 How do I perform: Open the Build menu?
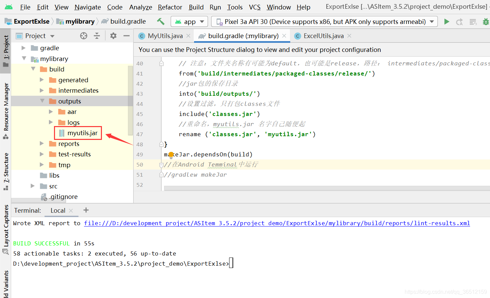196,7
